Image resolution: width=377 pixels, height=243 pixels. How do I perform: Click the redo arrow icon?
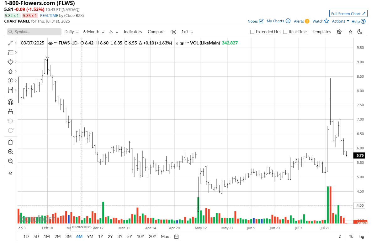[x=10, y=130]
